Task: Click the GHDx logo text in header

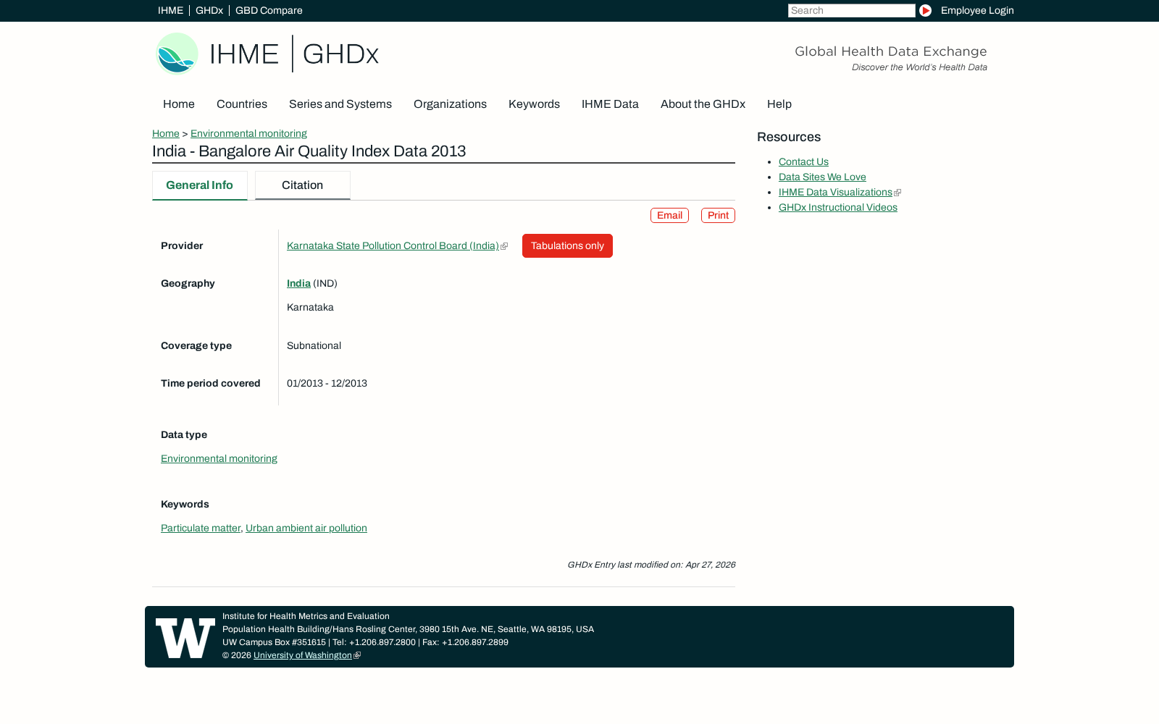Action: [340, 54]
